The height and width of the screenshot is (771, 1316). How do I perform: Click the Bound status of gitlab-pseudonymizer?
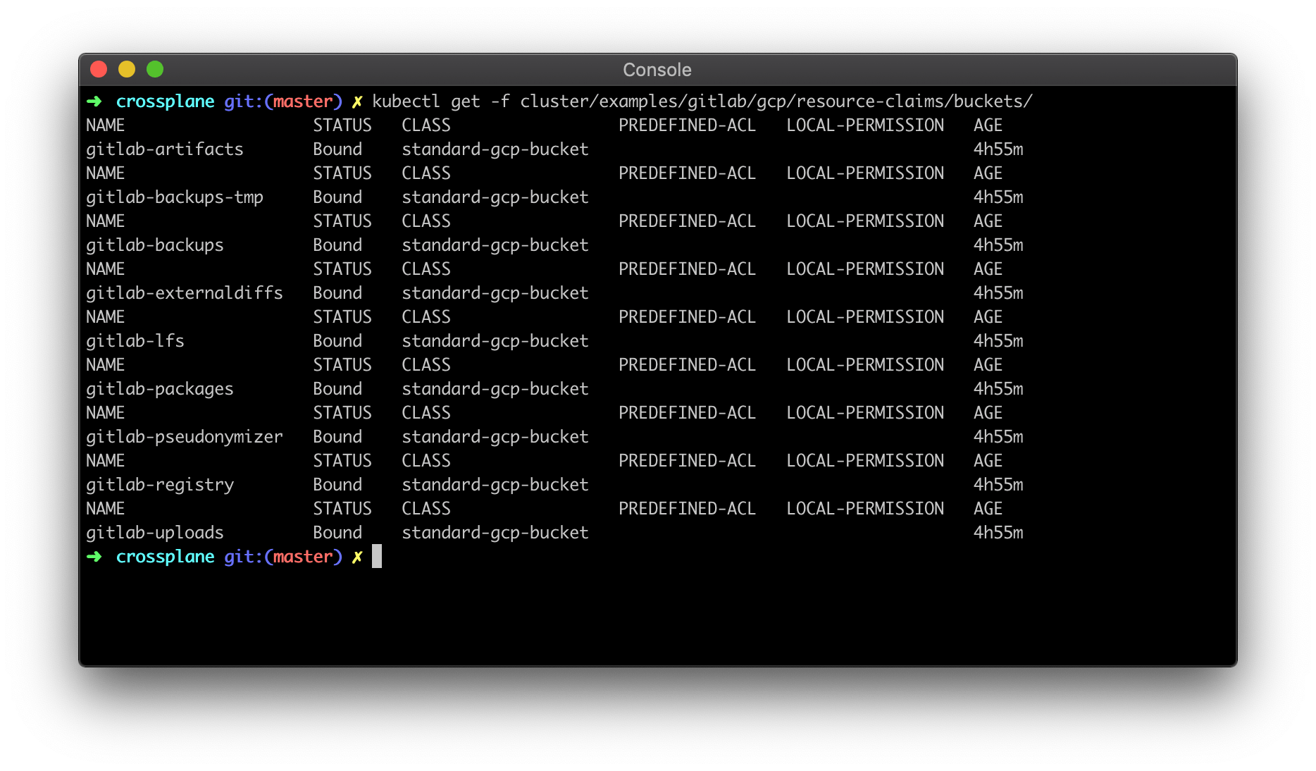pos(337,437)
